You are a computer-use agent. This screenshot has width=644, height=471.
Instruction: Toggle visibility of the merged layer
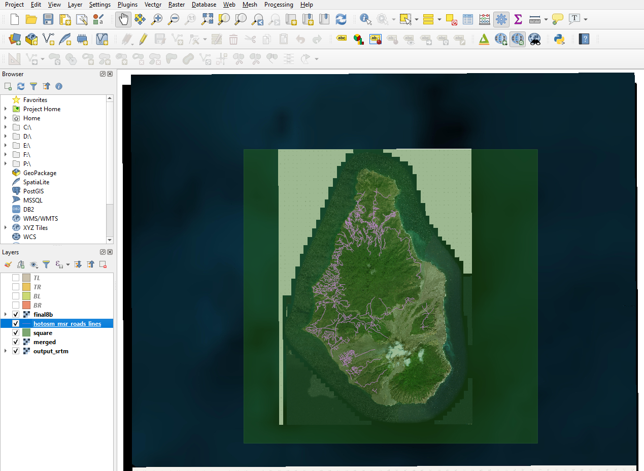click(16, 342)
